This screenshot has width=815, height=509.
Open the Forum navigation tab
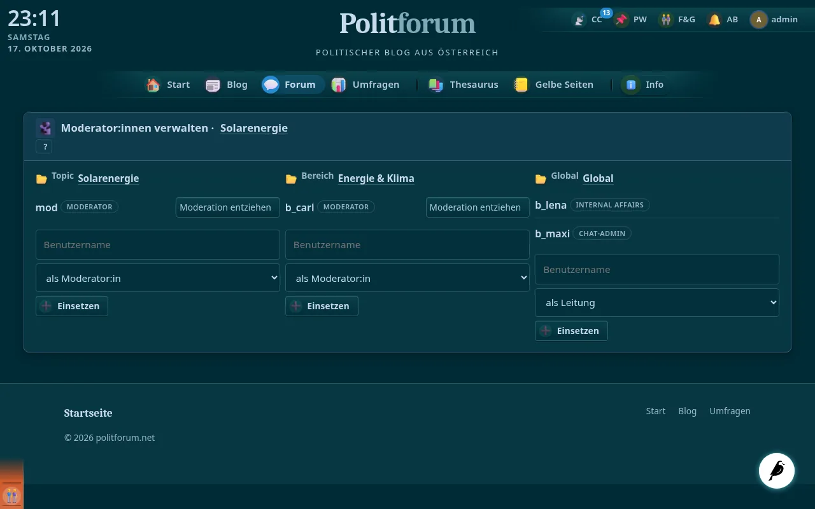(x=293, y=85)
